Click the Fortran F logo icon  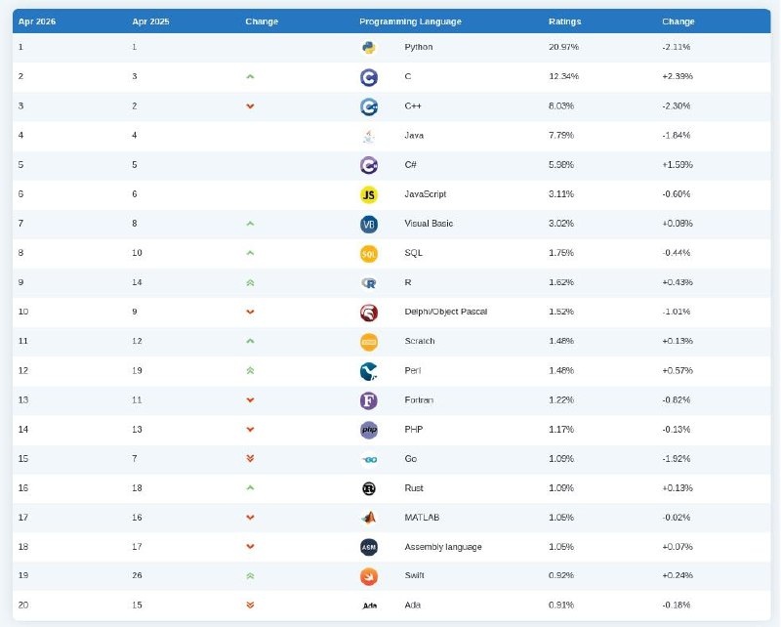(x=369, y=400)
